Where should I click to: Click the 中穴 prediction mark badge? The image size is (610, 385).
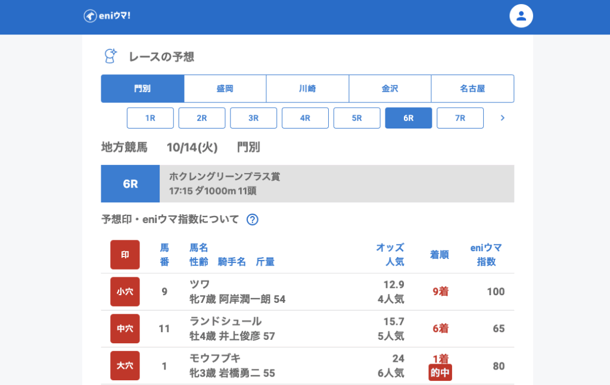click(125, 328)
